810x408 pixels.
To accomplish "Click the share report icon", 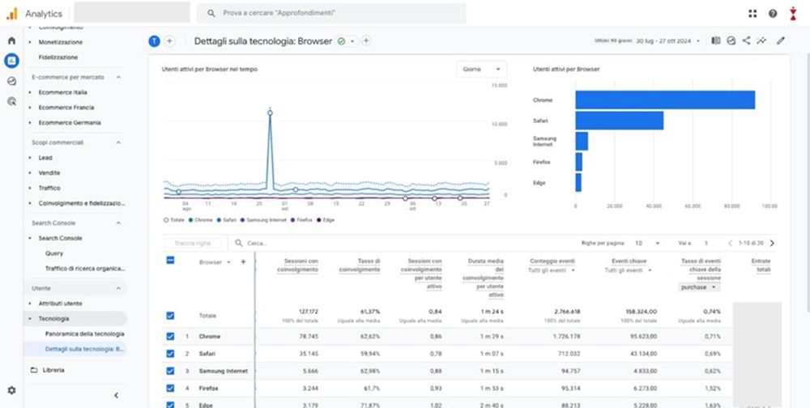I will tap(746, 40).
